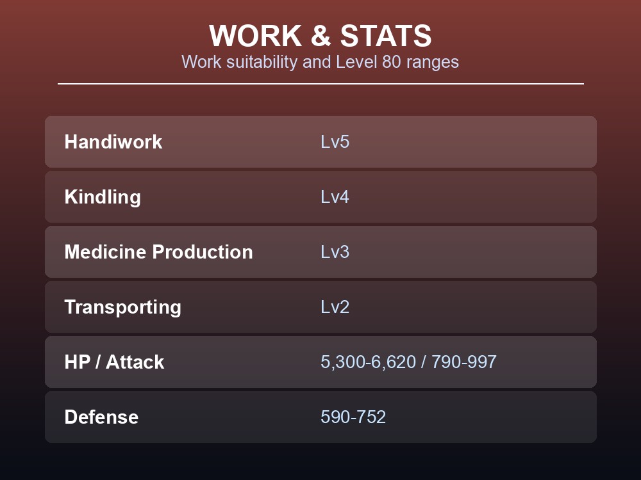This screenshot has width=641, height=480.
Task: Click the 590-752 Defense value
Action: [x=353, y=417]
